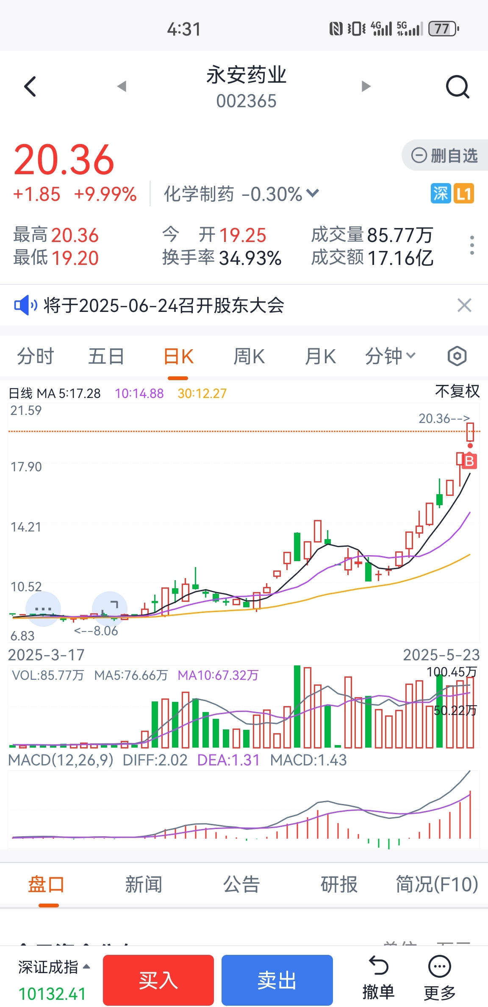Expand the 化学制药 sector dropdown
The width and height of the screenshot is (488, 1007).
coord(241,194)
